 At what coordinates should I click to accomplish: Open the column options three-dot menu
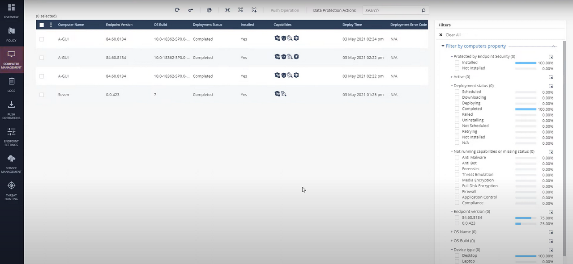pyautogui.click(x=51, y=25)
